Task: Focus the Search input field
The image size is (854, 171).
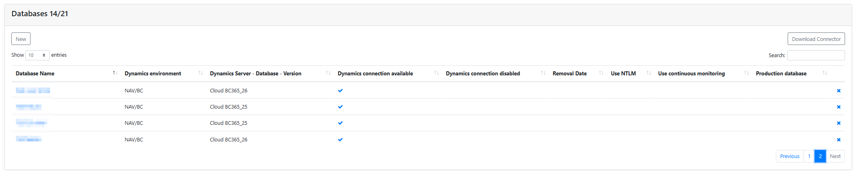Action: point(815,55)
